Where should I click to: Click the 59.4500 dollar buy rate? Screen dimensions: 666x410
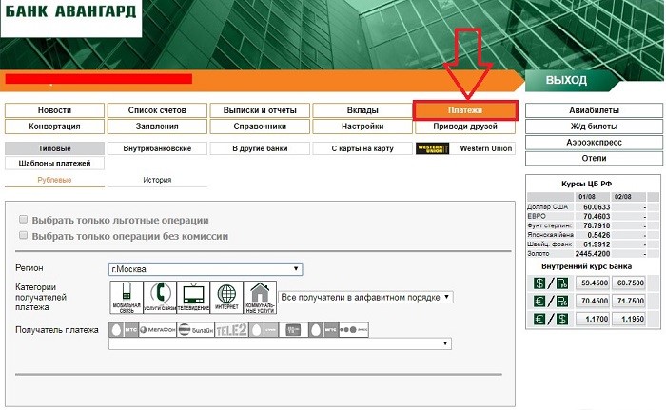pos(594,283)
